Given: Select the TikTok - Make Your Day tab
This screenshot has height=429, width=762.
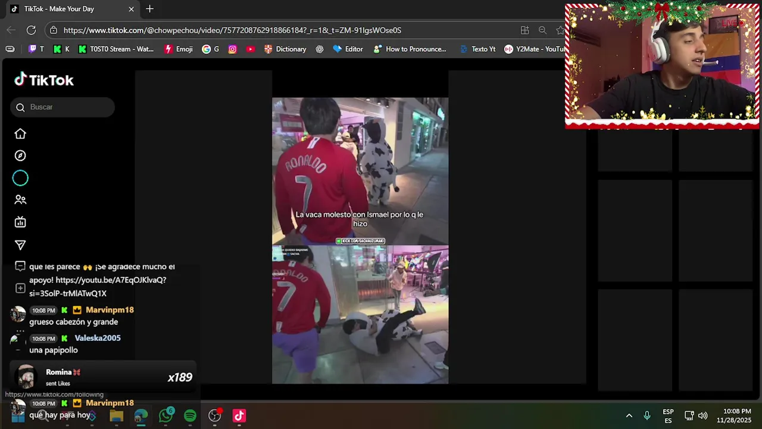Looking at the screenshot, I should pos(71,9).
